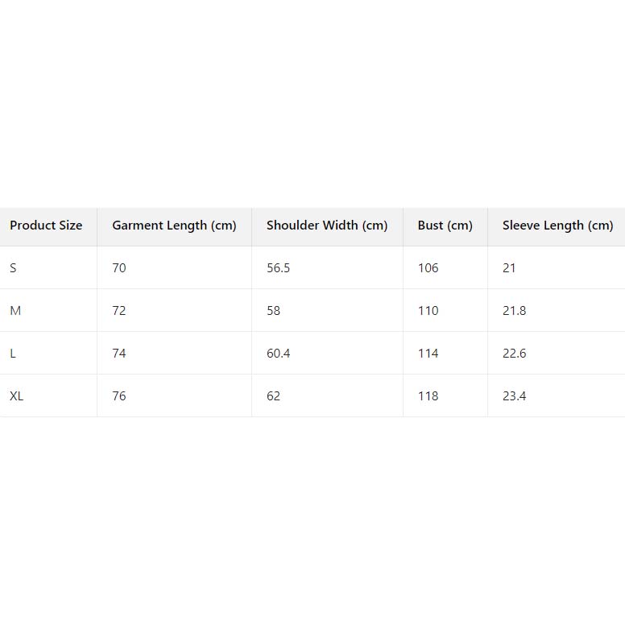Click the L size row label

tap(13, 354)
